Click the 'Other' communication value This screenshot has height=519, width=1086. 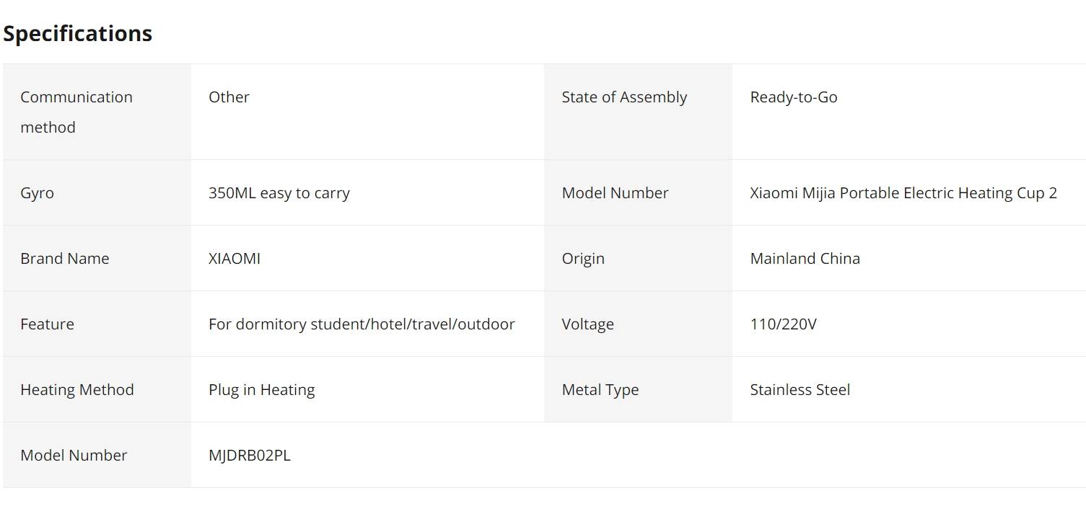click(229, 97)
